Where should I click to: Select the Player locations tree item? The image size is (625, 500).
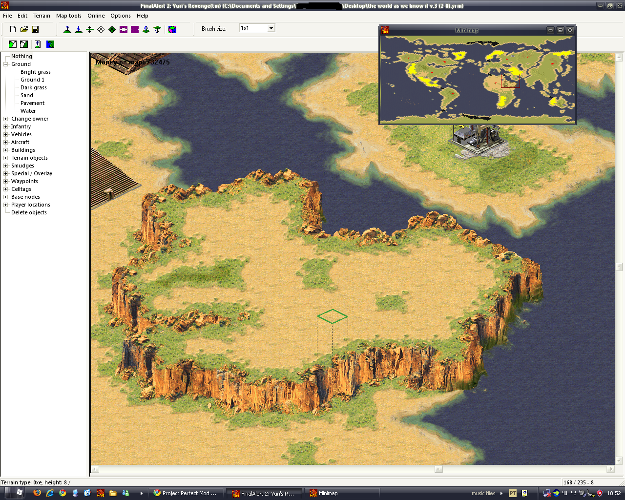tap(31, 205)
